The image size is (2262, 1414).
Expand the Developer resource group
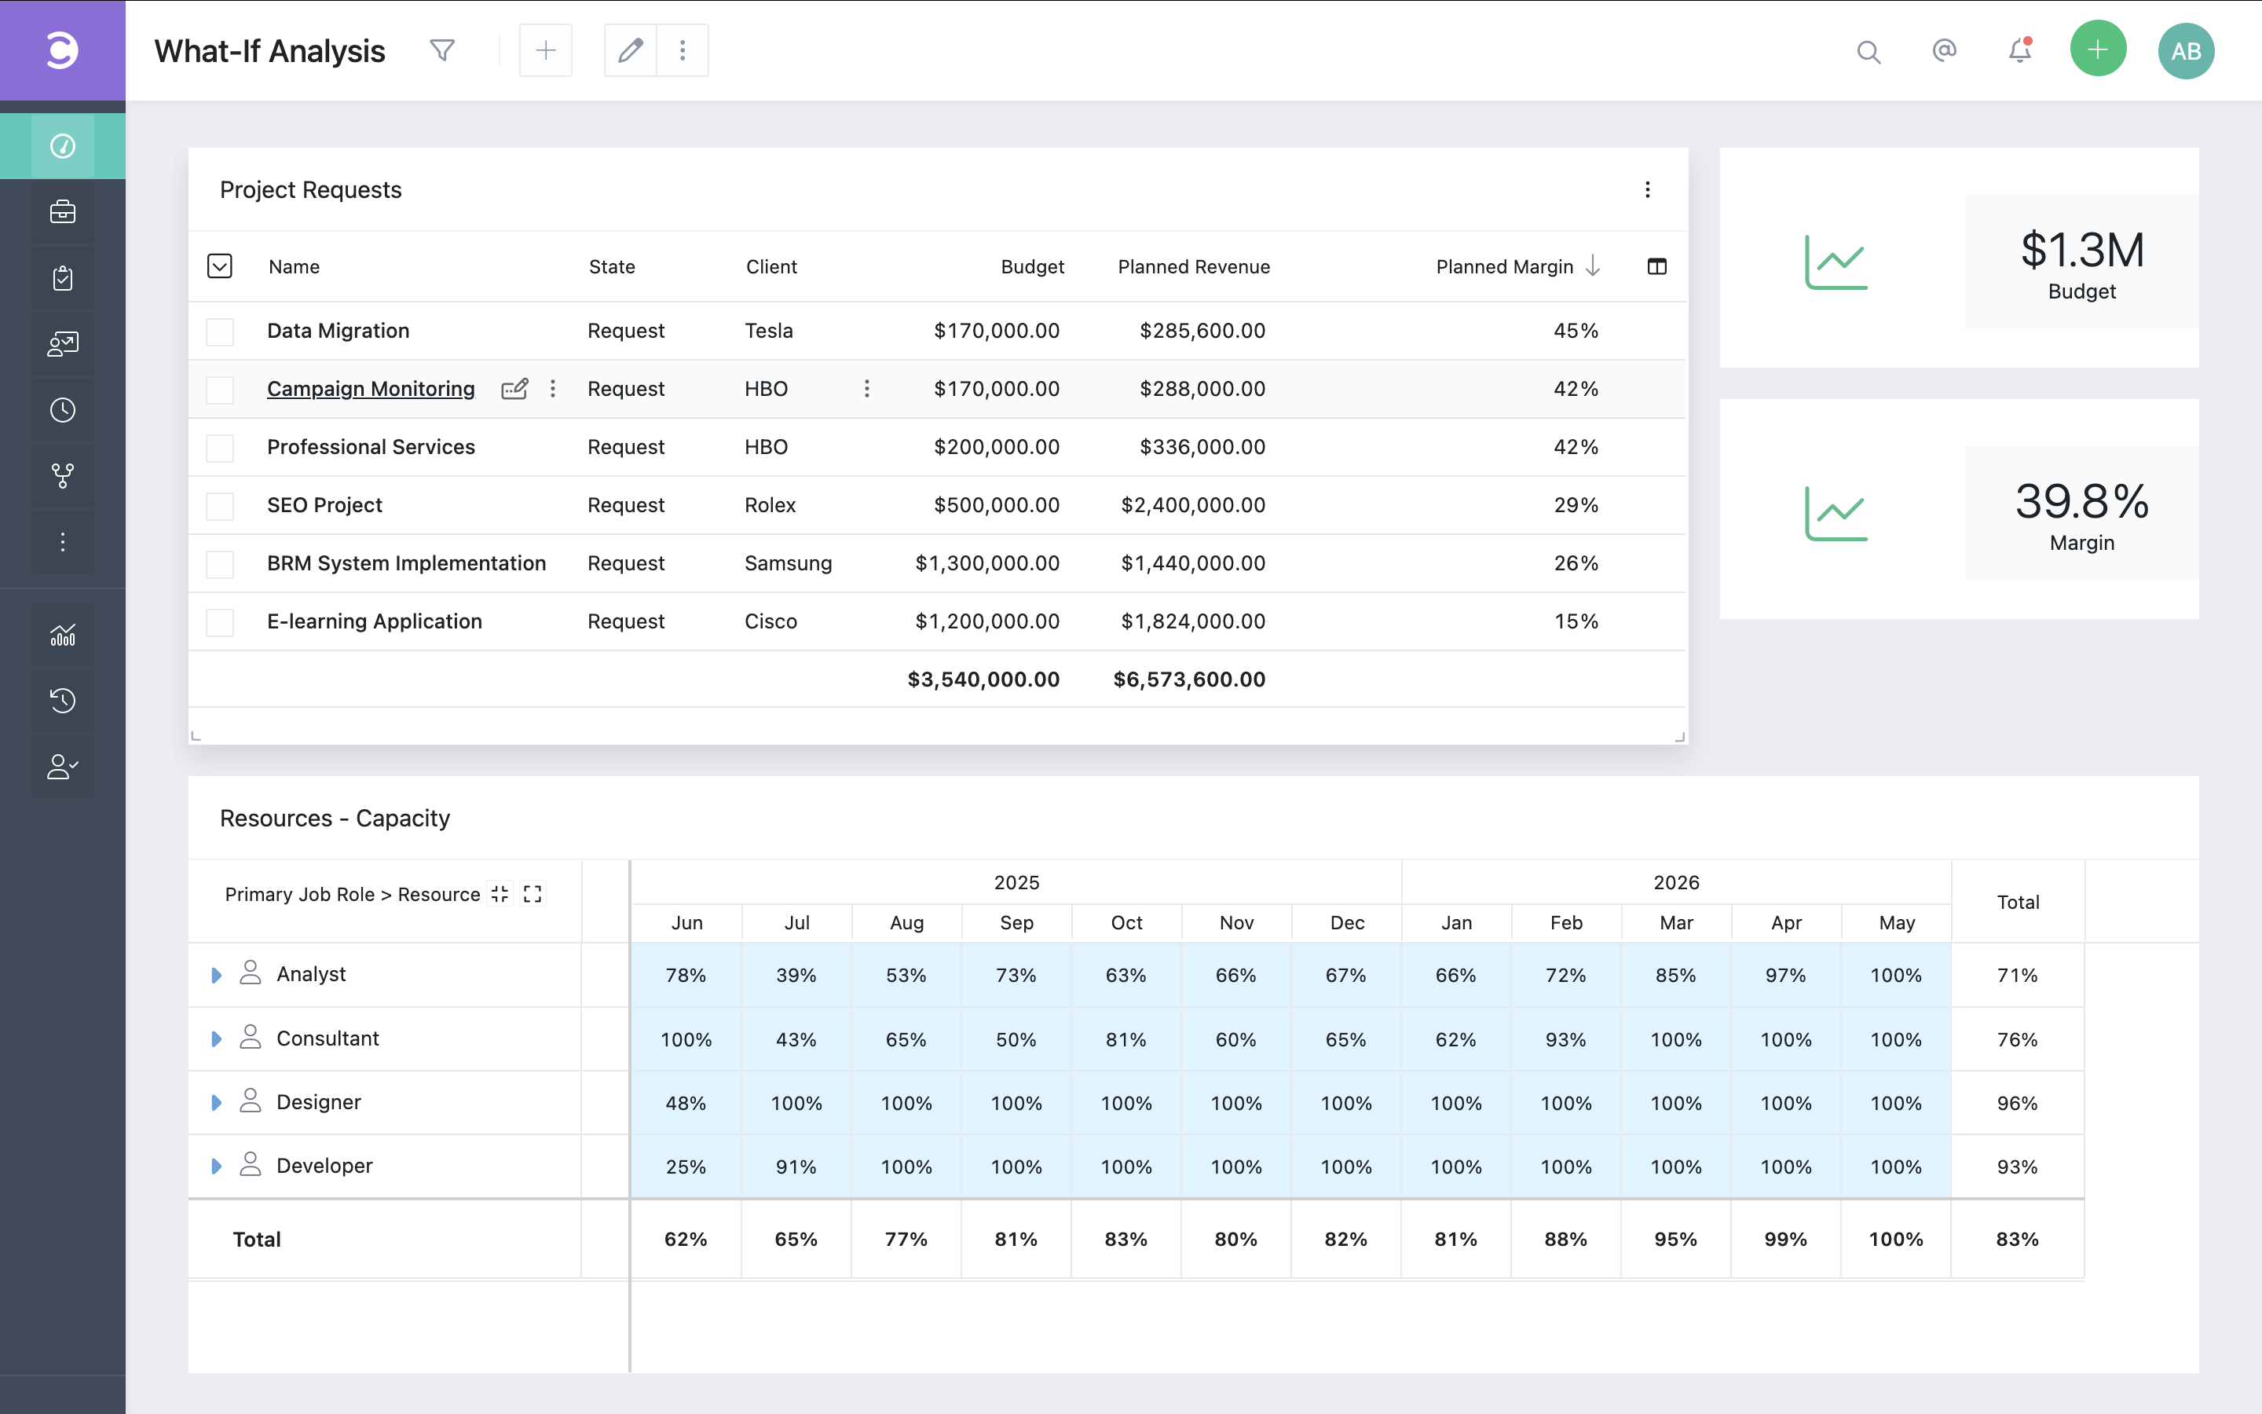[x=216, y=1167]
